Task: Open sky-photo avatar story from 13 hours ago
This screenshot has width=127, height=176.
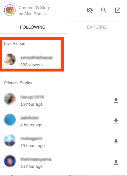Action: tap(10, 140)
